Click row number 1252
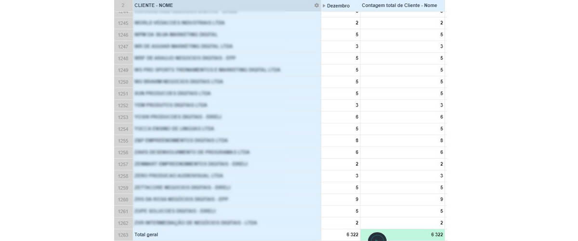This screenshot has width=578, height=241. click(x=123, y=106)
